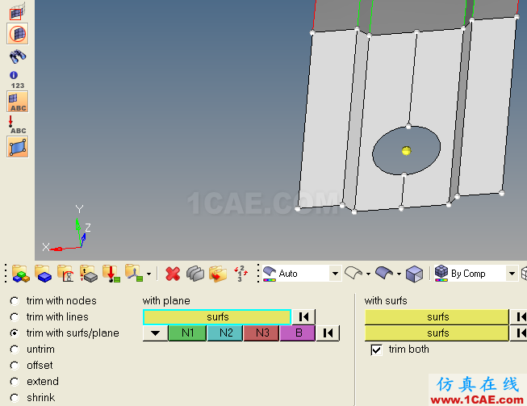Expand the shaded display options arrow
Image resolution: width=527 pixels, height=406 pixels.
(x=399, y=274)
